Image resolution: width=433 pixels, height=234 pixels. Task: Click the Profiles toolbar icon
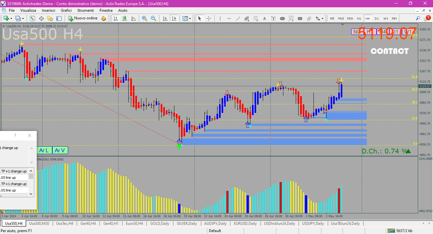tap(18, 18)
